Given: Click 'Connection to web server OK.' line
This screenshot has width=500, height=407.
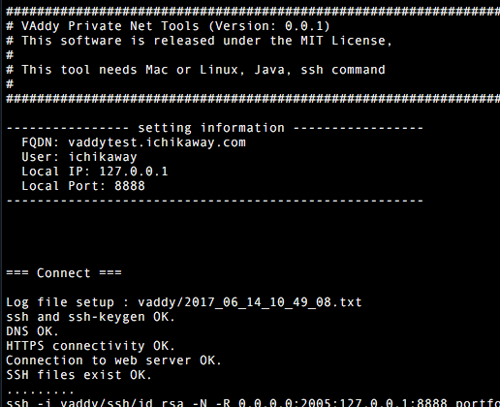Looking at the screenshot, I should coord(113,360).
